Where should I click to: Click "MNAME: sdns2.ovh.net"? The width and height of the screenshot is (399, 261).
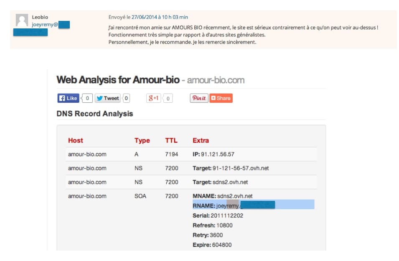tap(223, 196)
